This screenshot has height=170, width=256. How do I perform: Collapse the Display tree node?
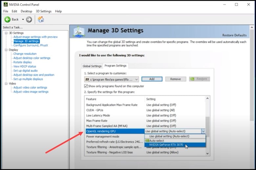6,50
